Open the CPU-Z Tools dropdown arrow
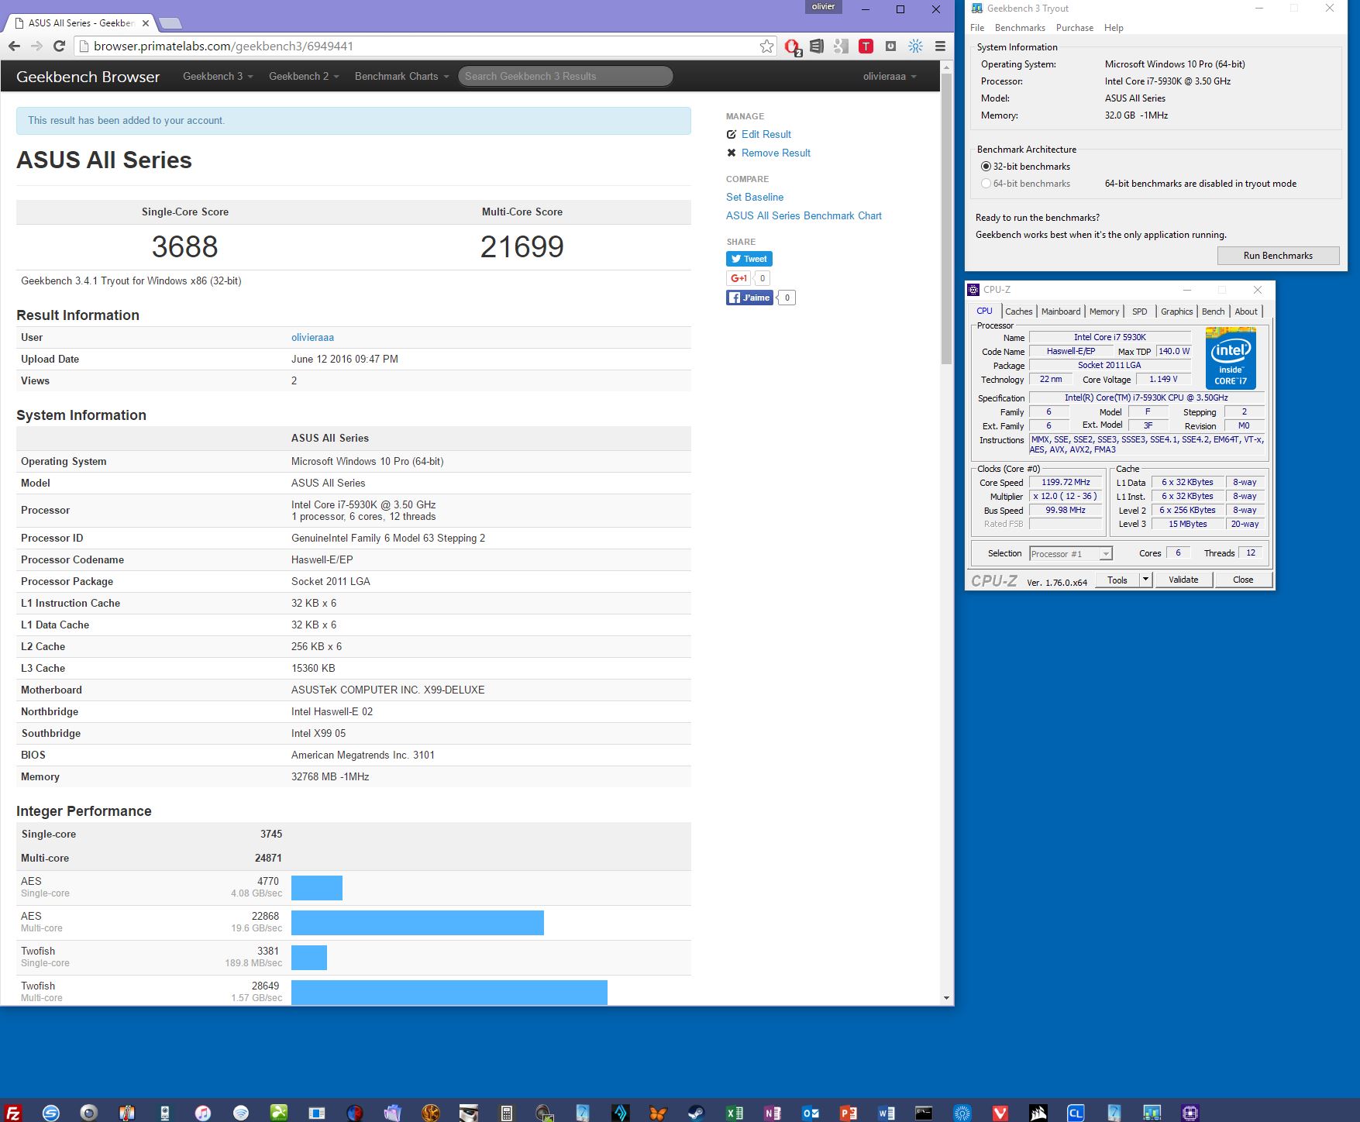Viewport: 1360px width, 1122px height. (1145, 580)
